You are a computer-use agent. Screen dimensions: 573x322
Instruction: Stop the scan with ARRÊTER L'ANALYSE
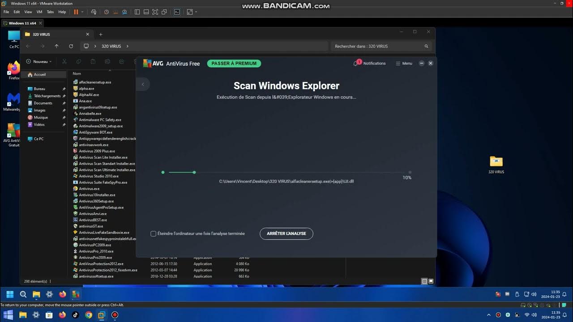pyautogui.click(x=286, y=233)
